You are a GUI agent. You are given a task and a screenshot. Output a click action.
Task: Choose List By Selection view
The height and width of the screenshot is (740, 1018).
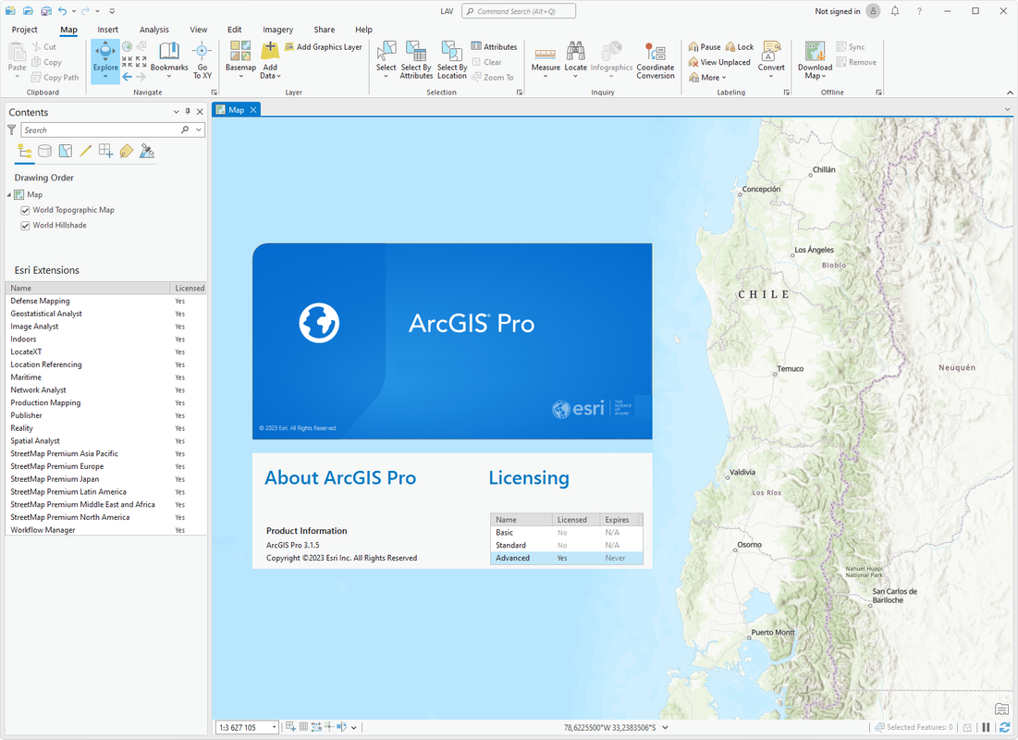pyautogui.click(x=65, y=152)
